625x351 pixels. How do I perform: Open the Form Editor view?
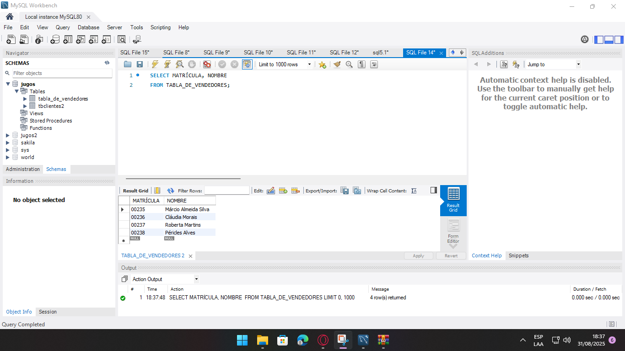[x=453, y=232]
